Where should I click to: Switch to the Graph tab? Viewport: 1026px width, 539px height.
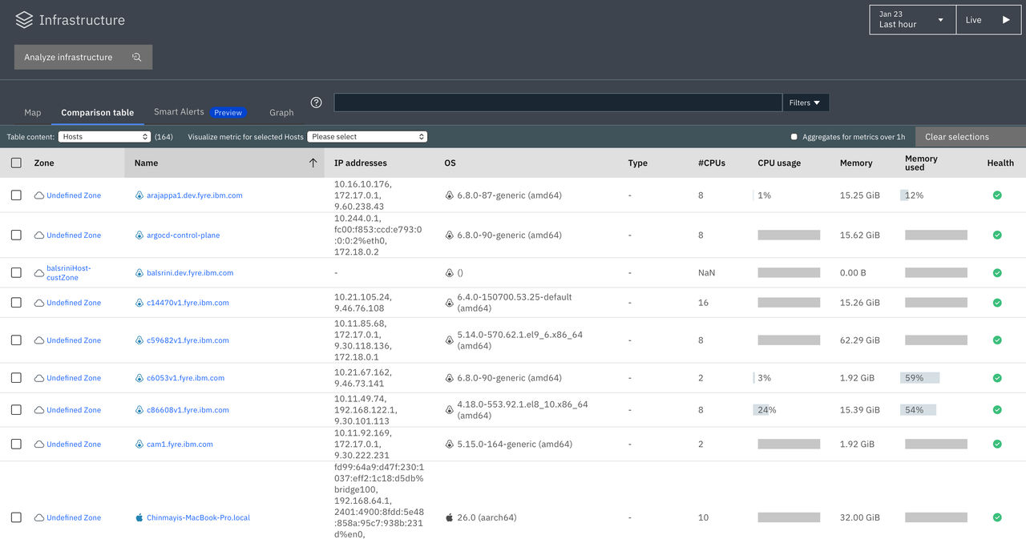pyautogui.click(x=281, y=113)
